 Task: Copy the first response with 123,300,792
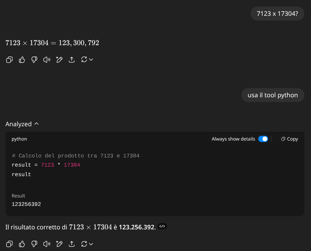10,59
